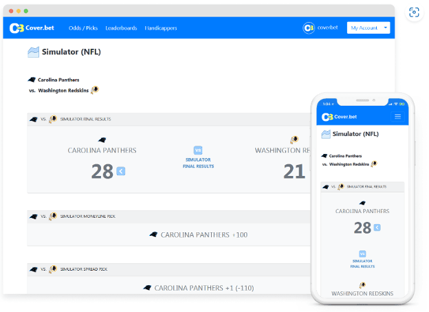Click the Simulator chart icon on the phone
This screenshot has height=312, width=429.
[326, 134]
